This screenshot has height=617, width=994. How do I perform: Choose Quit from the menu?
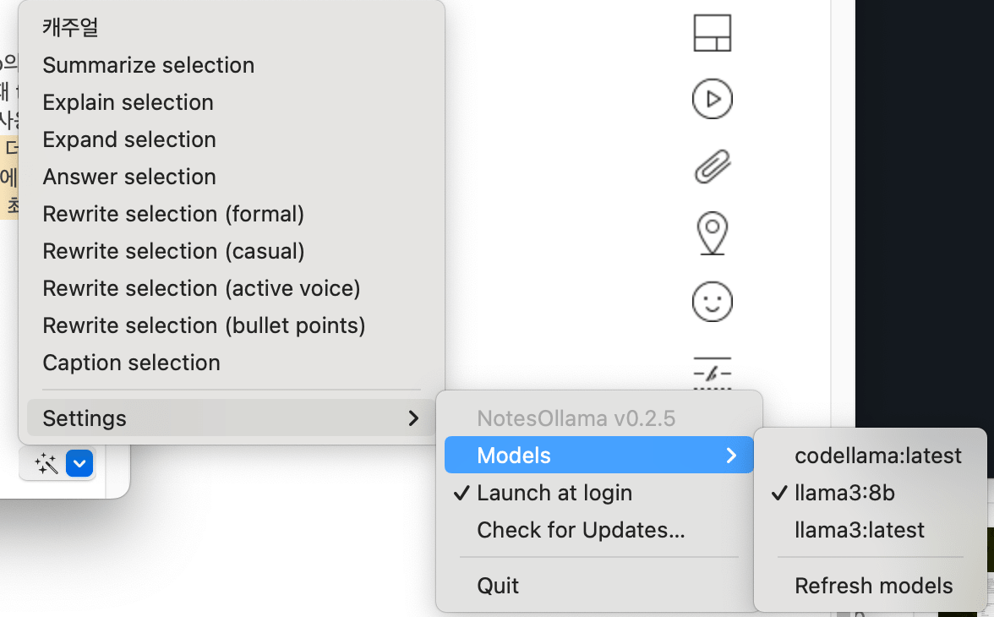[498, 585]
